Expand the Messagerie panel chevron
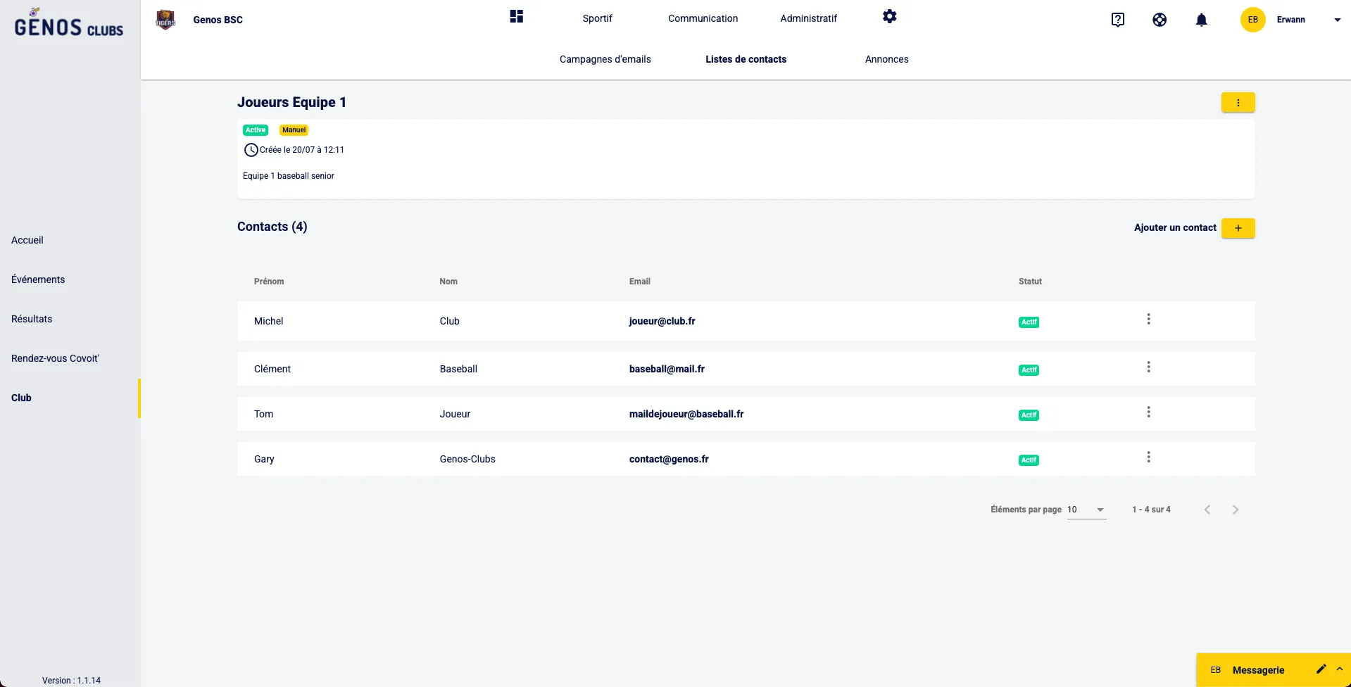 [x=1340, y=669]
